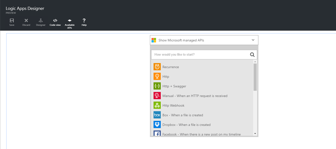Open the Designer view icon
The height and width of the screenshot is (149, 336).
41,21
